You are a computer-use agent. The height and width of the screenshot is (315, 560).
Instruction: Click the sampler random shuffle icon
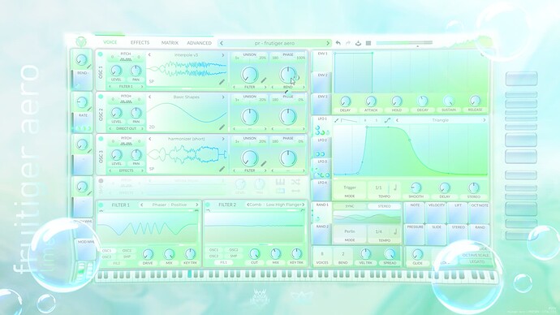(295, 182)
